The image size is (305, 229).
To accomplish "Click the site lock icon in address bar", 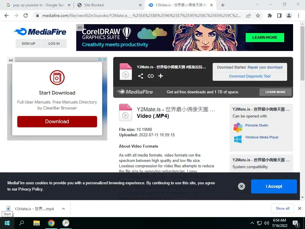I will [x=38, y=16].
